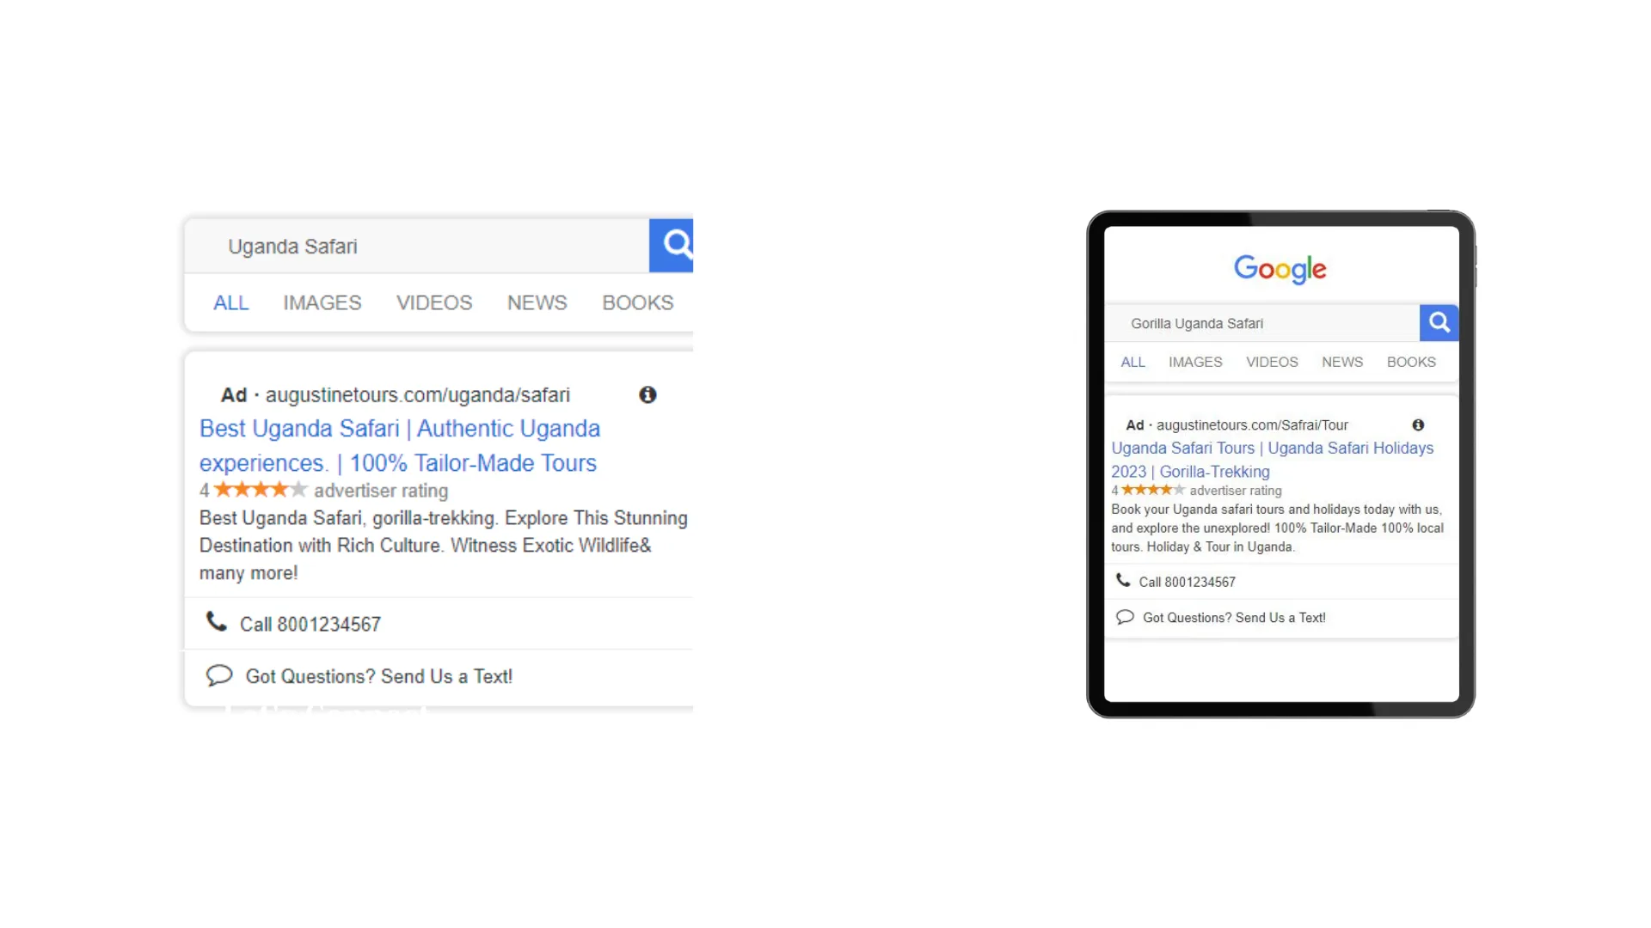Screen dimensions: 1651x928
Task: Click the chat bubble icon in tablet ad
Action: click(1125, 617)
